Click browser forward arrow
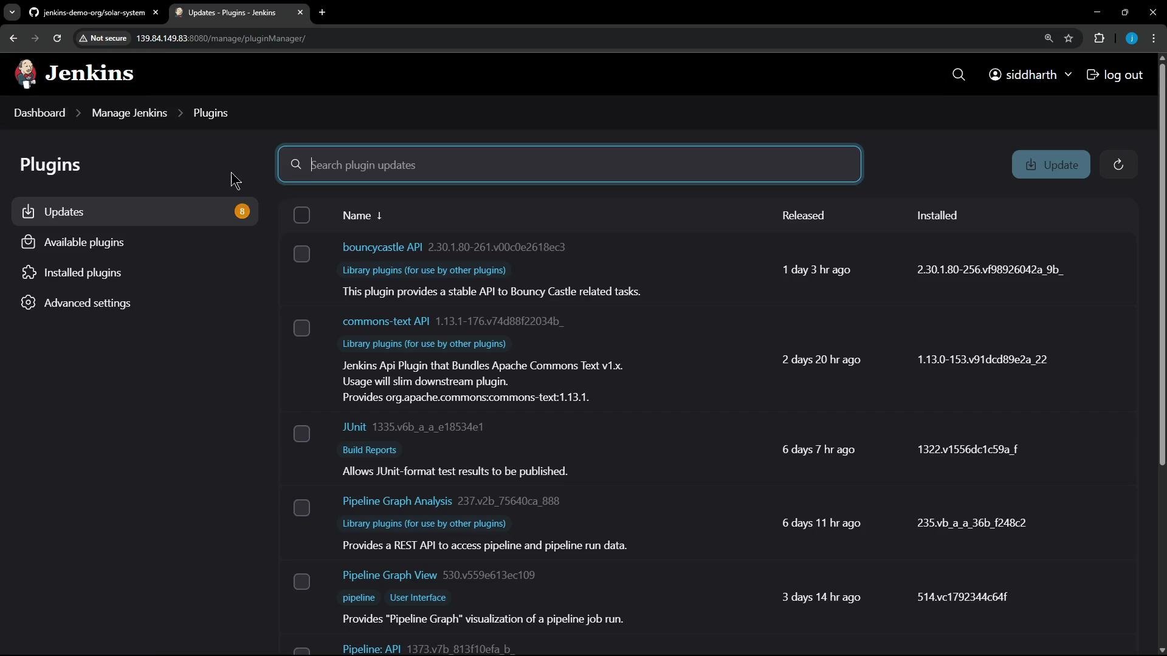 coord(35,38)
